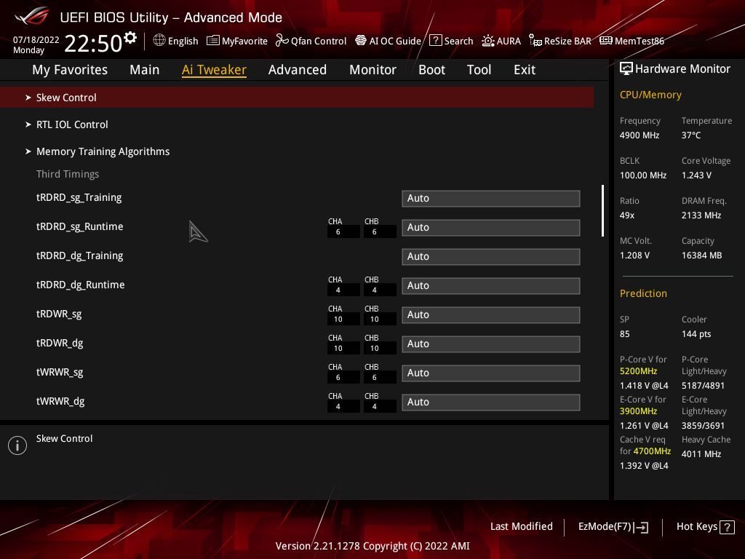The height and width of the screenshot is (559, 745).
Task: Open MyFavorite list icon
Action: (x=213, y=41)
